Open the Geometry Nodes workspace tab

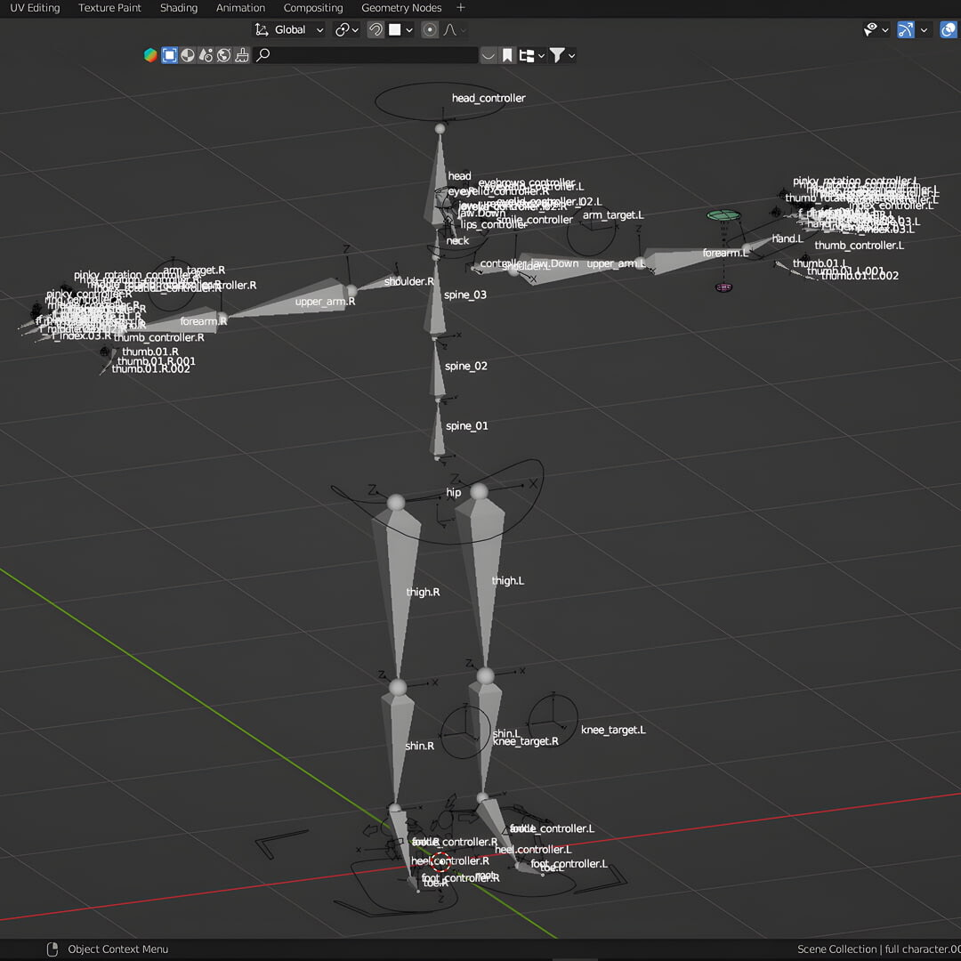tap(401, 8)
